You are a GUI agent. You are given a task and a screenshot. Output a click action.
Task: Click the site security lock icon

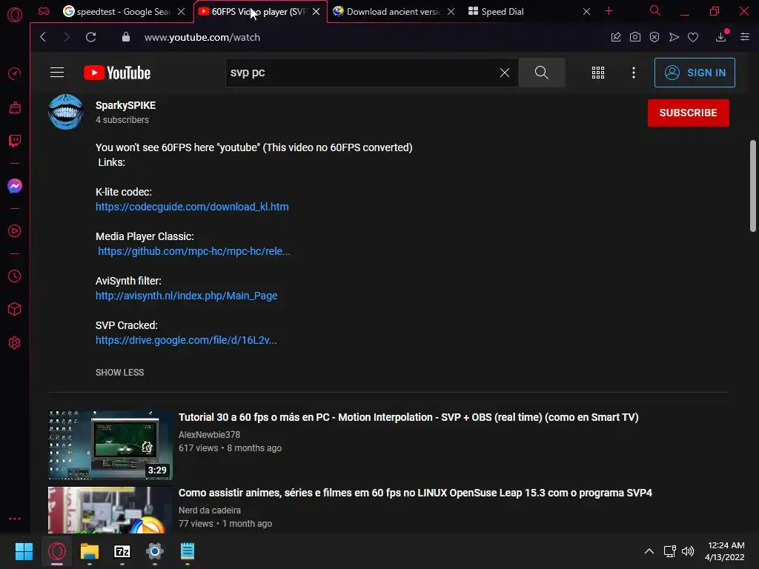point(126,37)
